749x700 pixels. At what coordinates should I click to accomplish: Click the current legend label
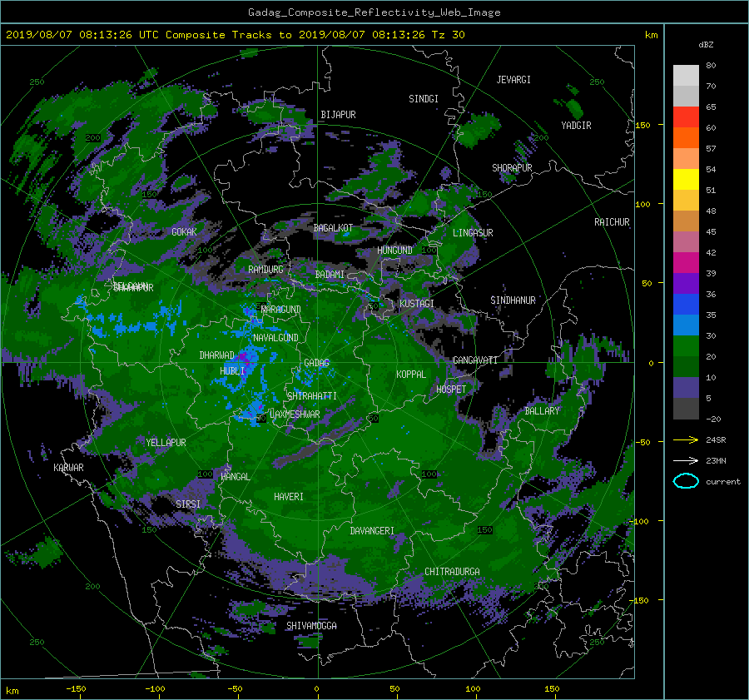click(x=722, y=482)
